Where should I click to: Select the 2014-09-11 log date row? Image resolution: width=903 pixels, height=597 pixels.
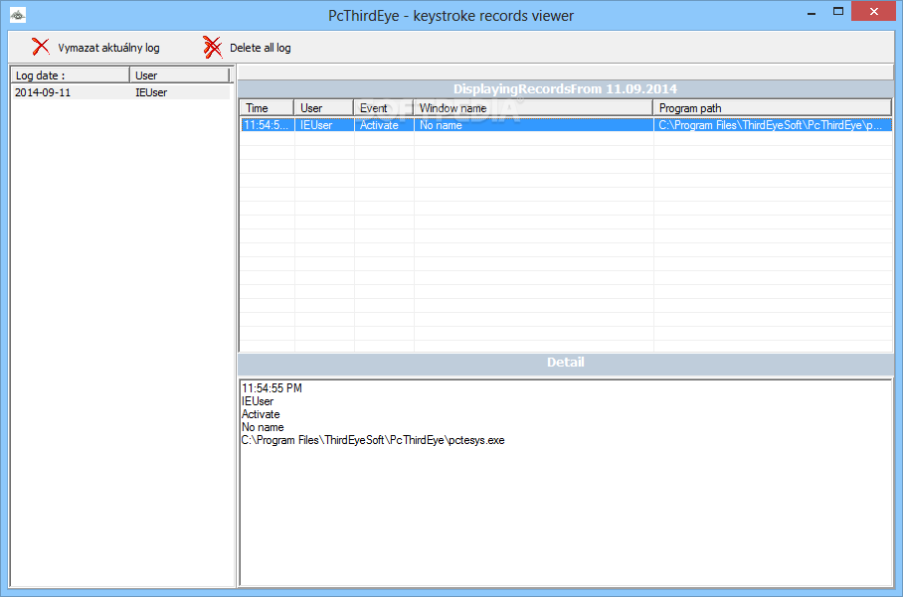click(120, 92)
